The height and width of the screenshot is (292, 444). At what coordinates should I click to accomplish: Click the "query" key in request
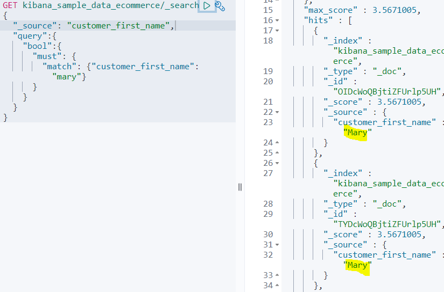pyautogui.click(x=30, y=36)
